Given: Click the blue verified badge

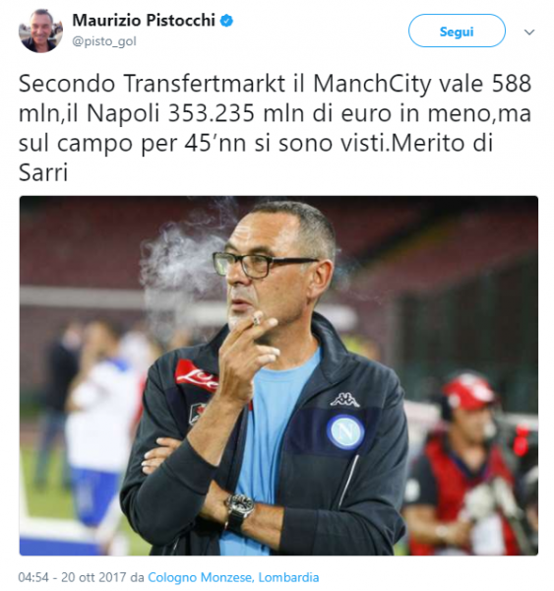Looking at the screenshot, I should pos(226,21).
